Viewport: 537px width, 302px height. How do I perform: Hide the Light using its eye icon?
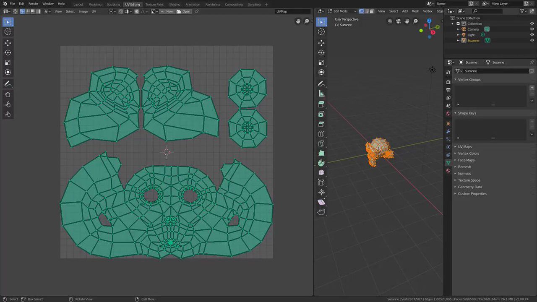tap(532, 35)
